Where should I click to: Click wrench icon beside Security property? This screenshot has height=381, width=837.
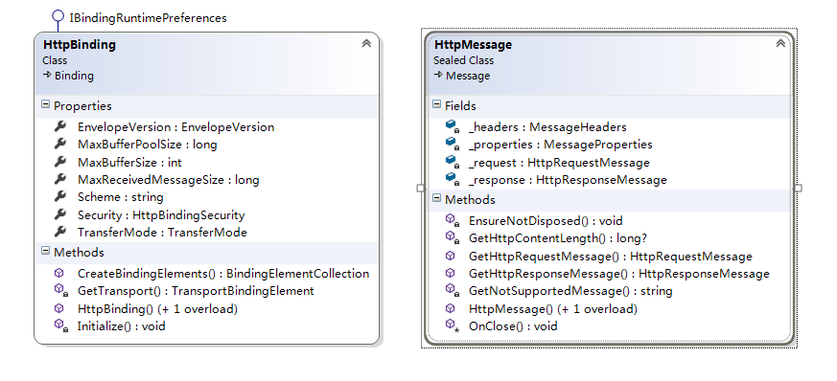[x=59, y=214]
